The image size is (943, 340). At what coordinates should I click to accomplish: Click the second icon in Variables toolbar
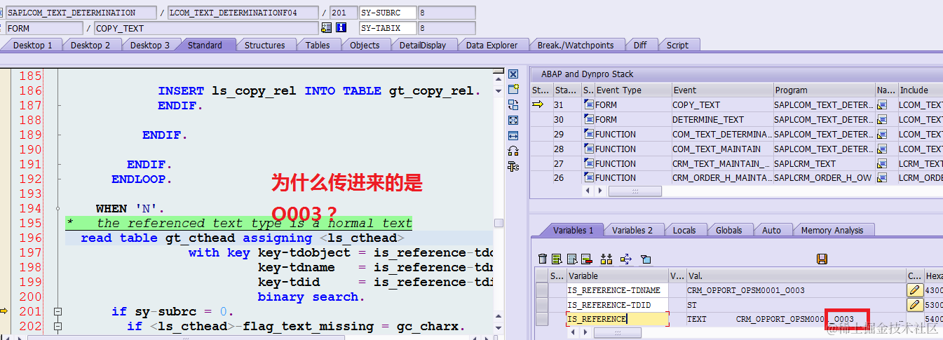pyautogui.click(x=557, y=259)
